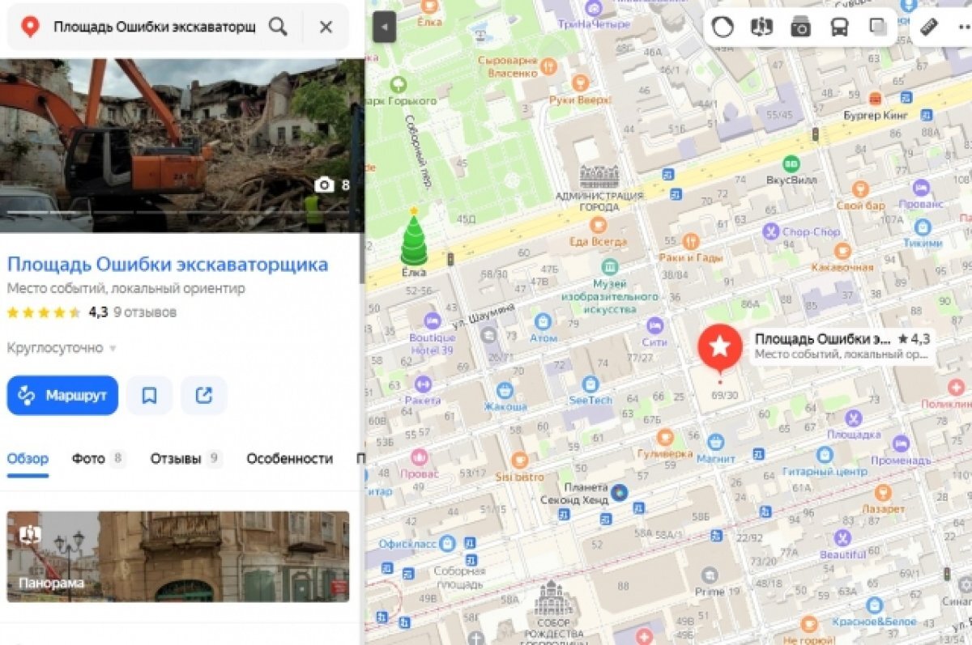Select the Prime map icon
972x645 pixels.
point(710,575)
